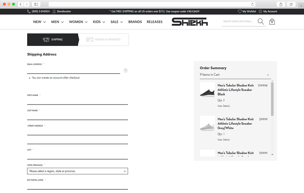Open the BRANDS menu item
Image resolution: width=304 pixels, height=193 pixels.
pyautogui.click(x=135, y=22)
